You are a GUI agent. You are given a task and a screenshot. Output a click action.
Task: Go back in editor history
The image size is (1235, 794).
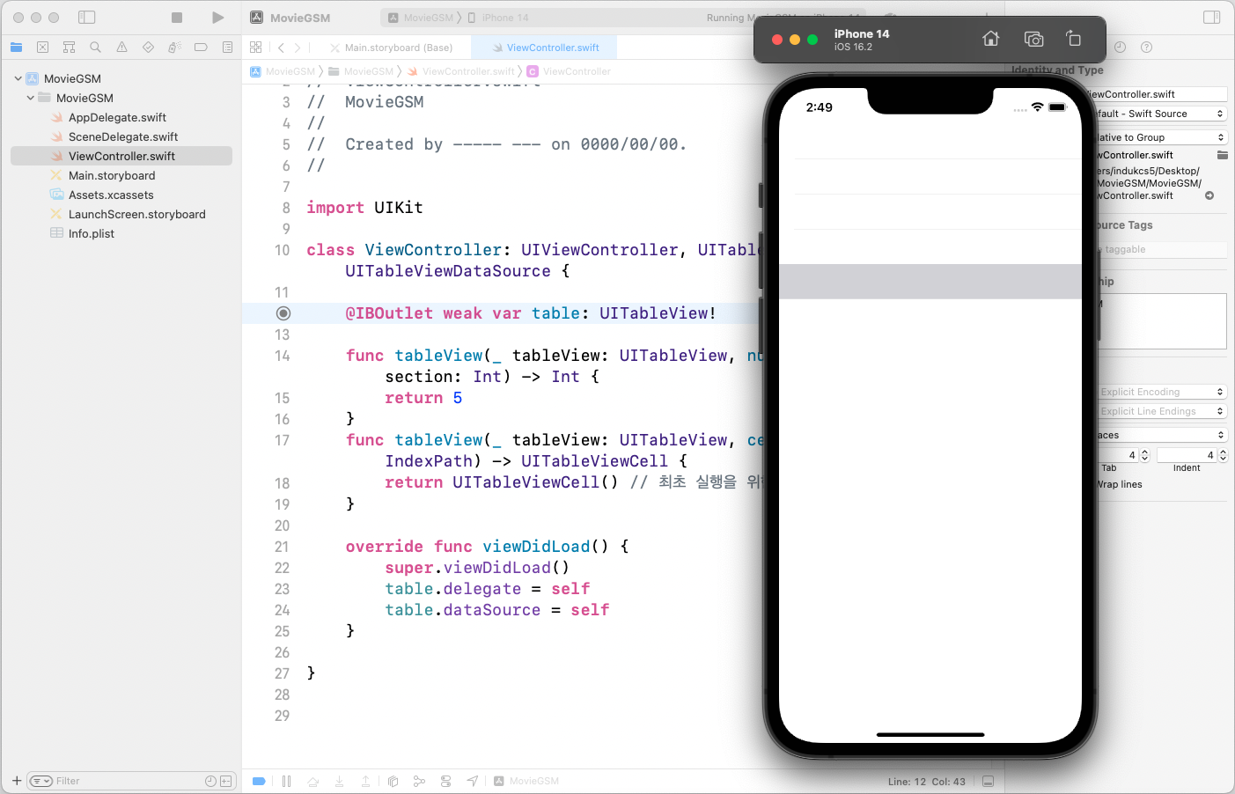point(281,48)
